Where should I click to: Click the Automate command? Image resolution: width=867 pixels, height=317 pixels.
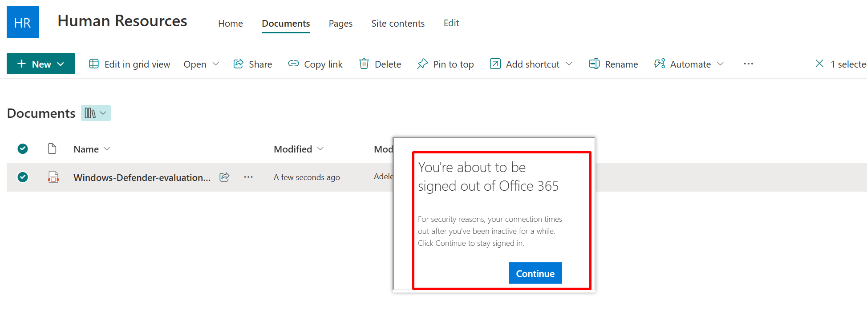[682, 64]
